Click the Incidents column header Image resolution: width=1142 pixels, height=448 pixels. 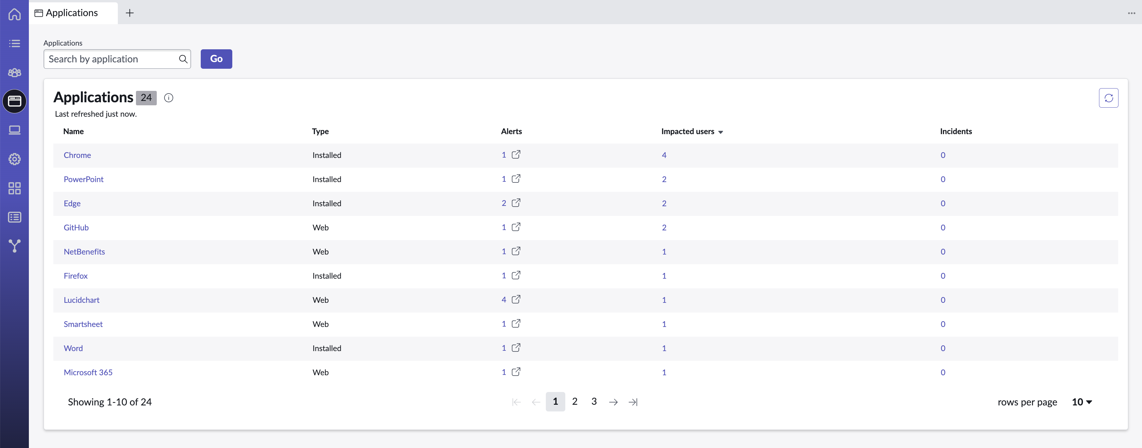pyautogui.click(x=956, y=131)
